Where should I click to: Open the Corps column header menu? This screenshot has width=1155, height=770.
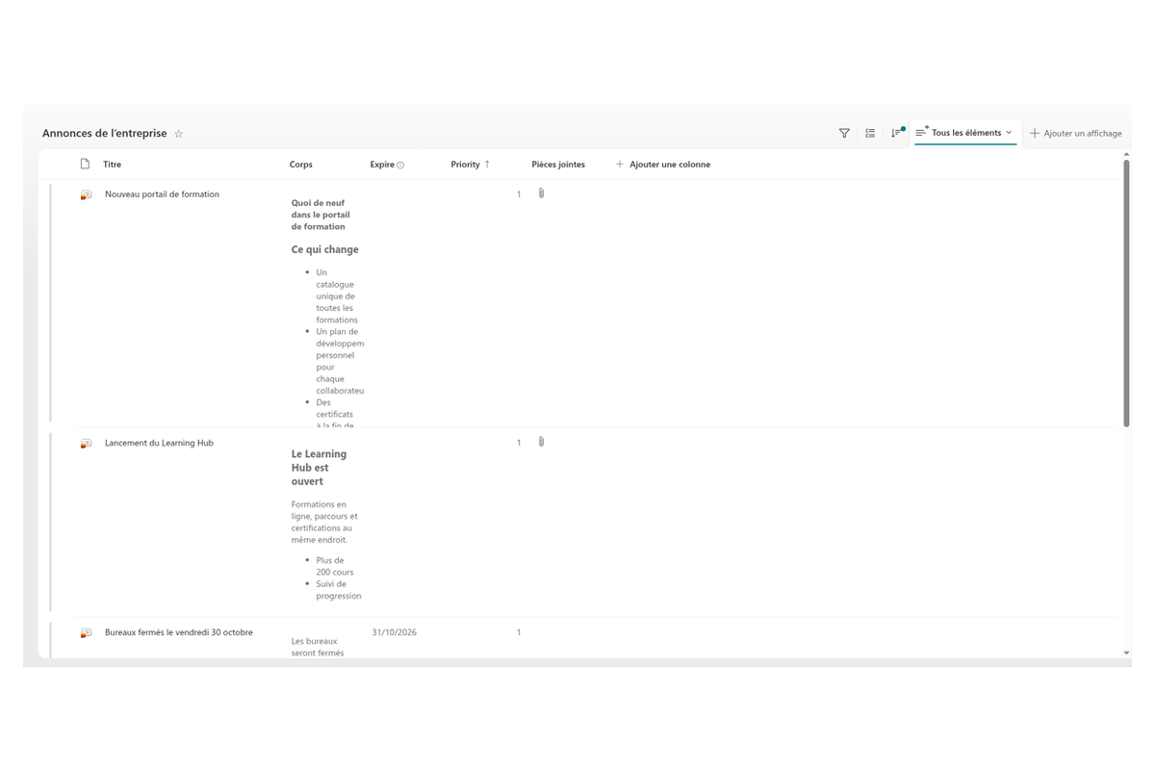(x=301, y=165)
